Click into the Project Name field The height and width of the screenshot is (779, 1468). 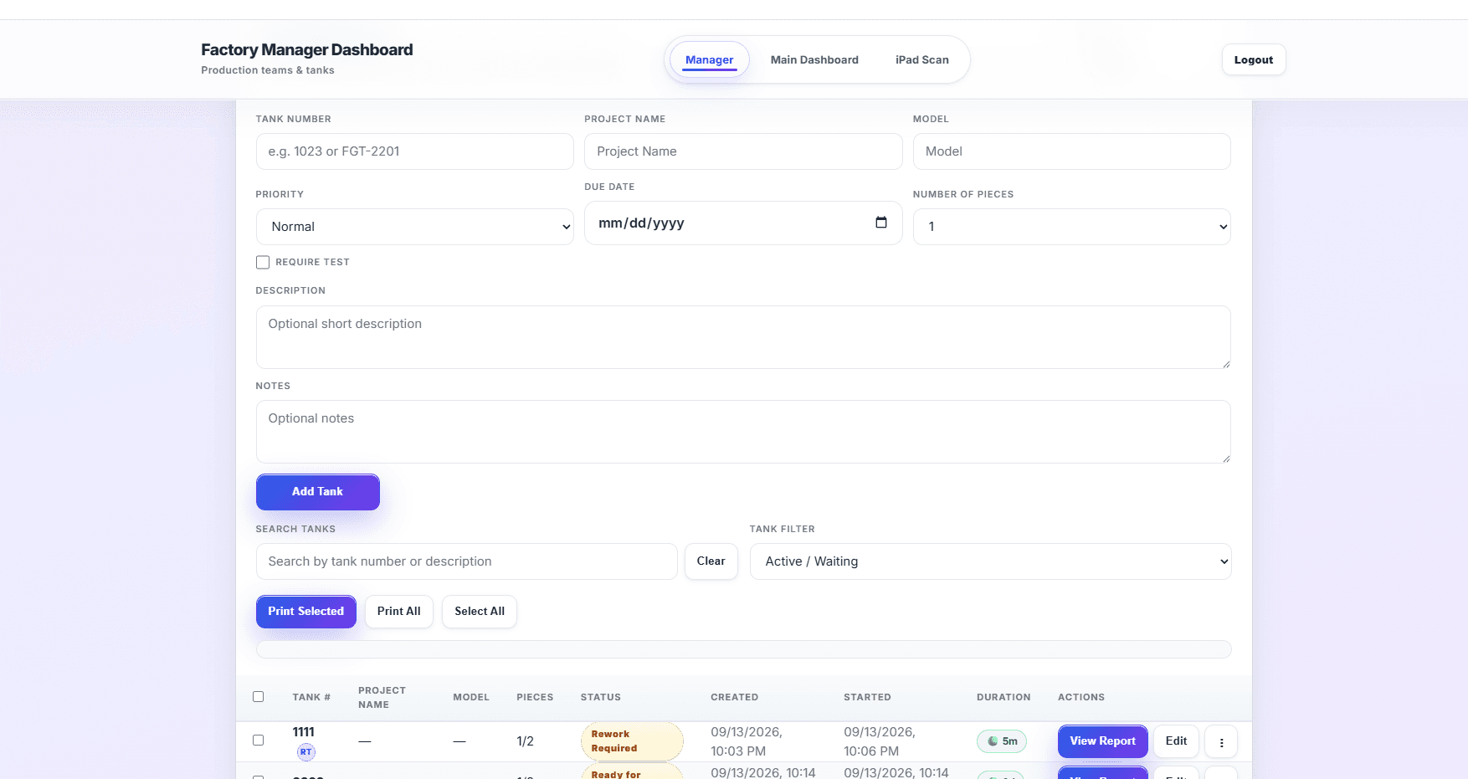[x=743, y=151]
